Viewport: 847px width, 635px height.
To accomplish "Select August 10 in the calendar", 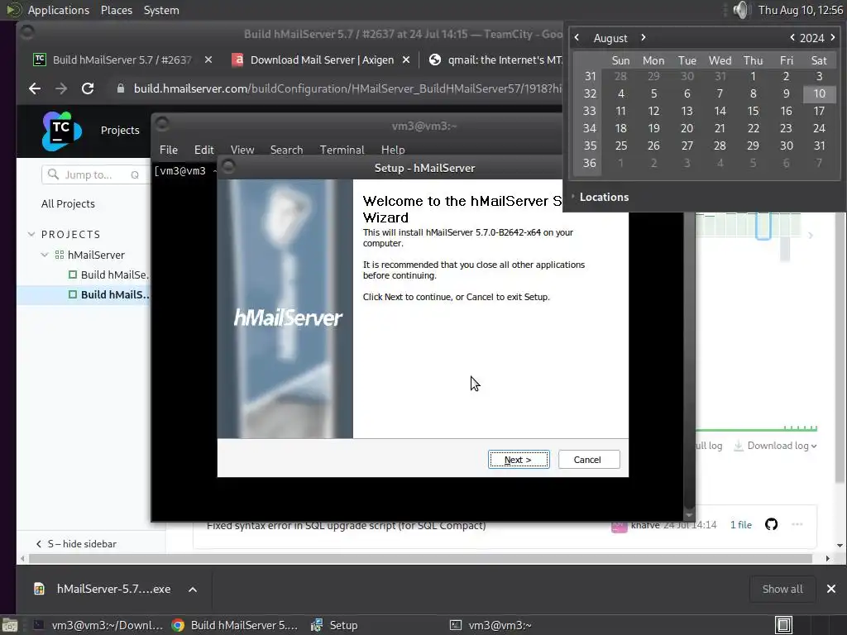I will click(x=819, y=94).
